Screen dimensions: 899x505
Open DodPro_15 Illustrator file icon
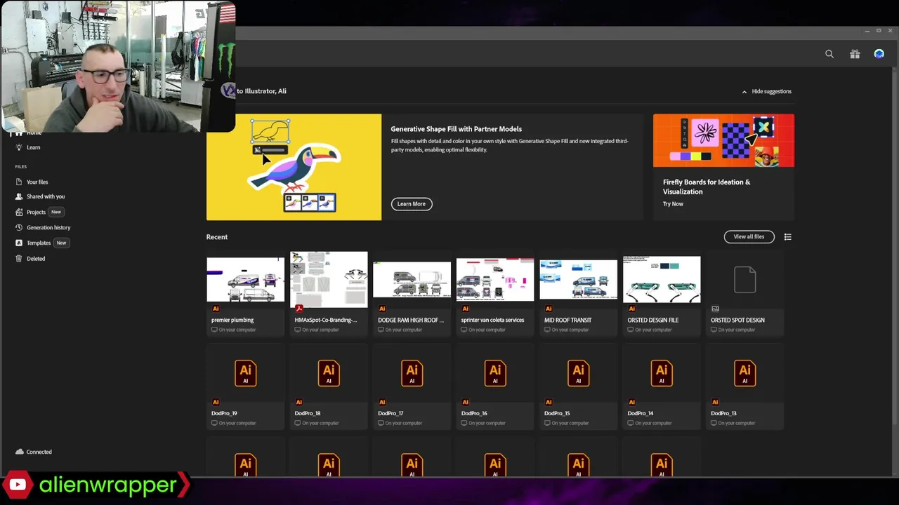(579, 373)
